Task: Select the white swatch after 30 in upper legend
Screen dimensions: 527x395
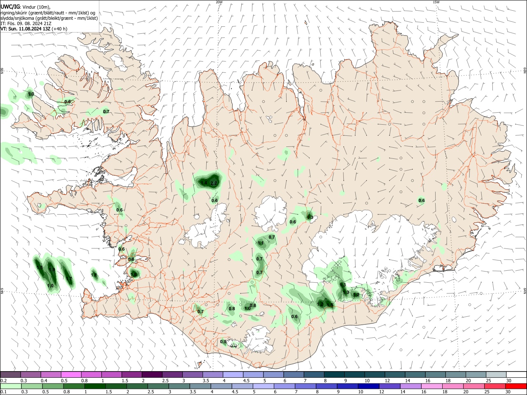Action: (x=516, y=375)
